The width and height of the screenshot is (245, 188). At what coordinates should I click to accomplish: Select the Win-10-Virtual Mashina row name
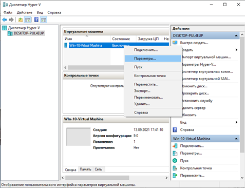86,45
